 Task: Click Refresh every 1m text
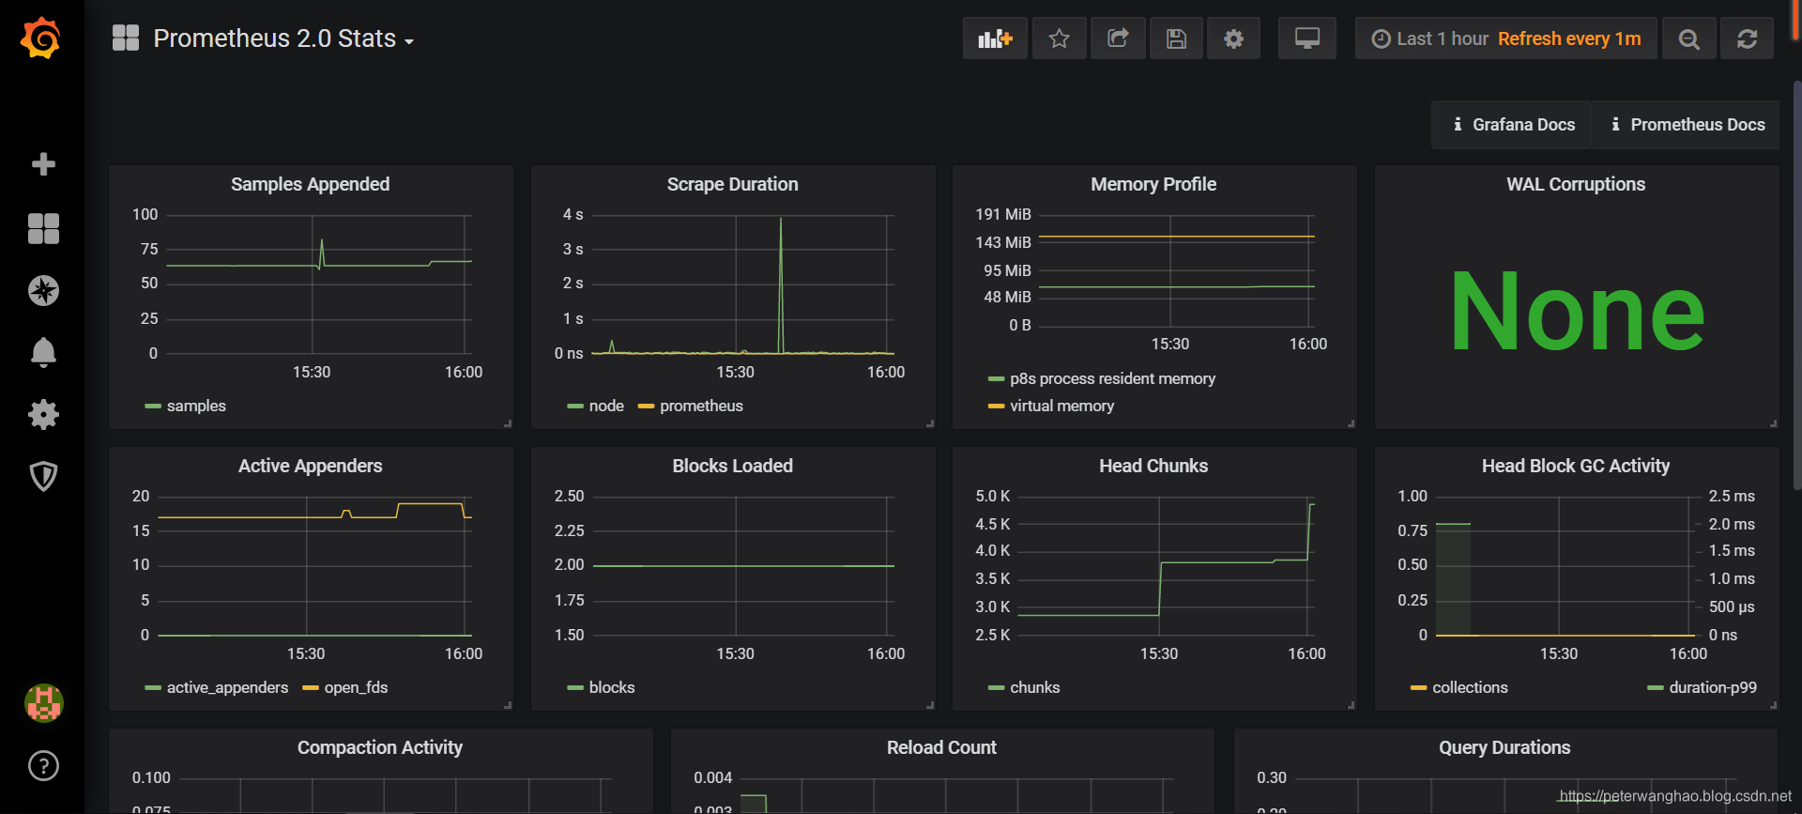(x=1569, y=38)
